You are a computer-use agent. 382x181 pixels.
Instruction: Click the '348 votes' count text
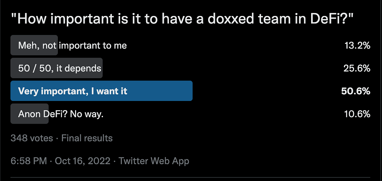coord(32,138)
